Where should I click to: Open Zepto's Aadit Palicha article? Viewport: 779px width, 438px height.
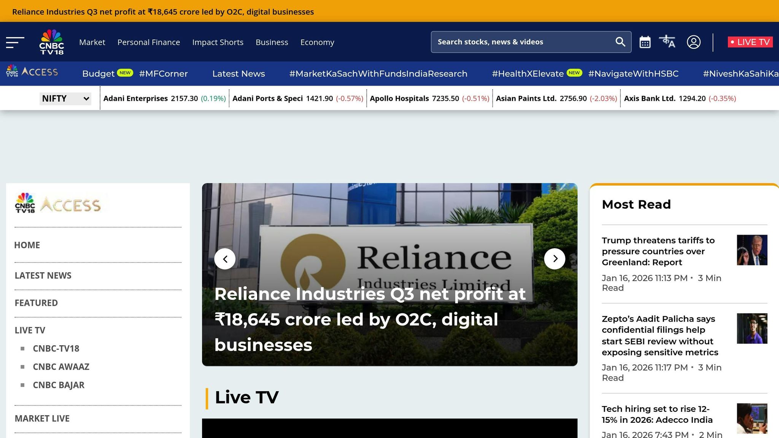click(660, 336)
